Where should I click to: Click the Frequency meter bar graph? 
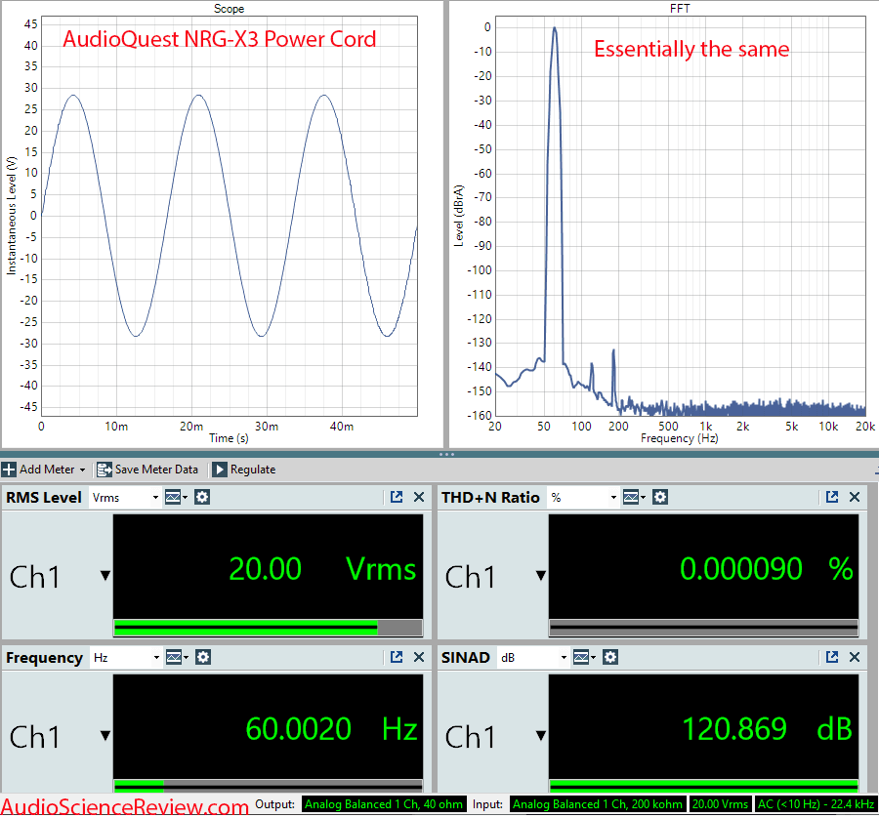(268, 786)
